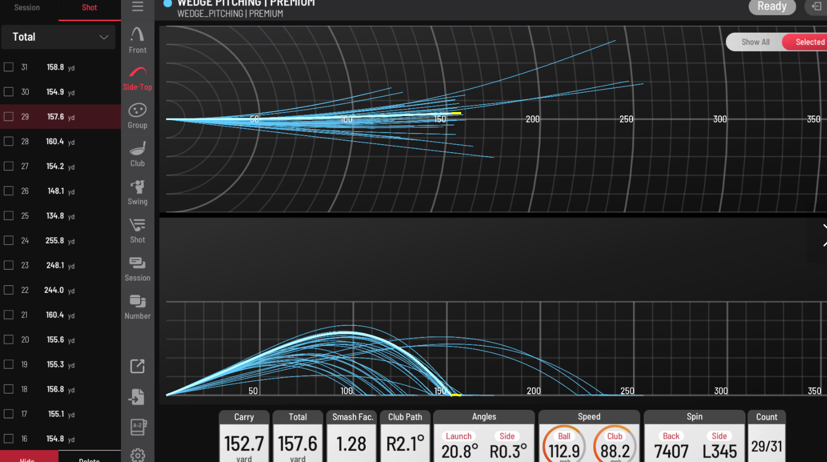Switch to Side-Top view icon
Viewport: 827px width, 462px height.
(137, 78)
